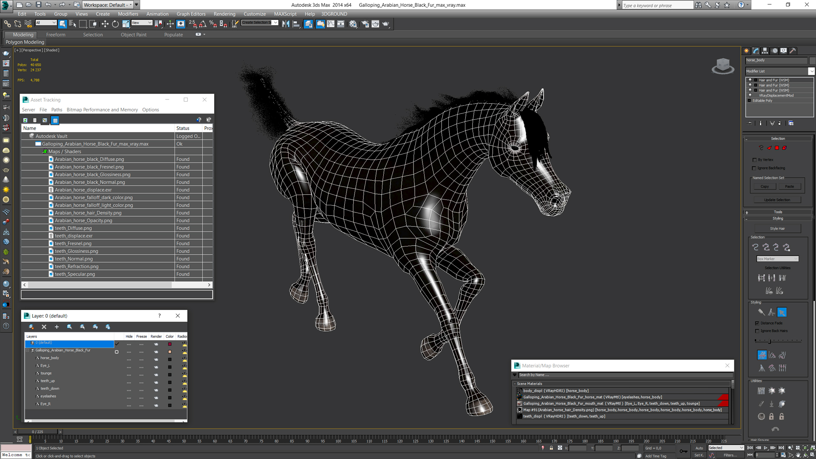Refresh the Asset Tracking list
Image resolution: width=816 pixels, height=459 pixels.
[x=25, y=120]
